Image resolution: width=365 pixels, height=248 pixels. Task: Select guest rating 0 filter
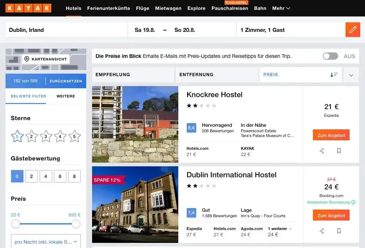tap(17, 176)
